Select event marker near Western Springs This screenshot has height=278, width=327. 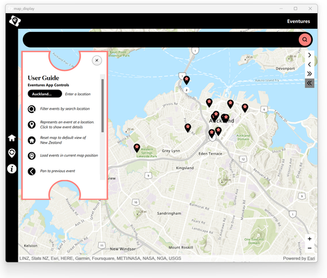coord(137,148)
